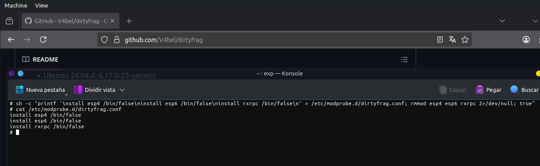The height and width of the screenshot is (166, 540).
Task: Click the Konsole pin on desktops dot
Action: (x=20, y=73)
